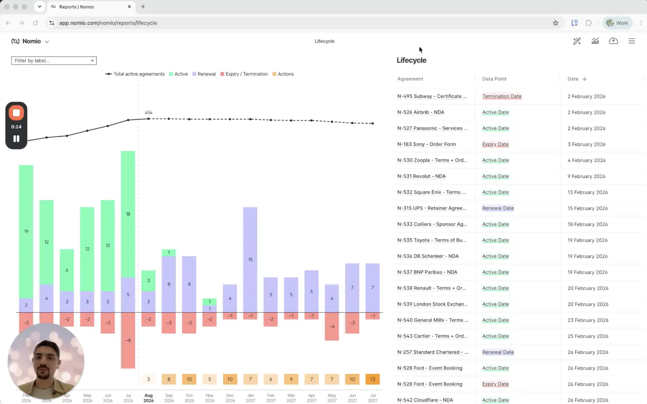Open agreement N-543 Cartier - Terms
The width and height of the screenshot is (647, 404).
(432, 336)
